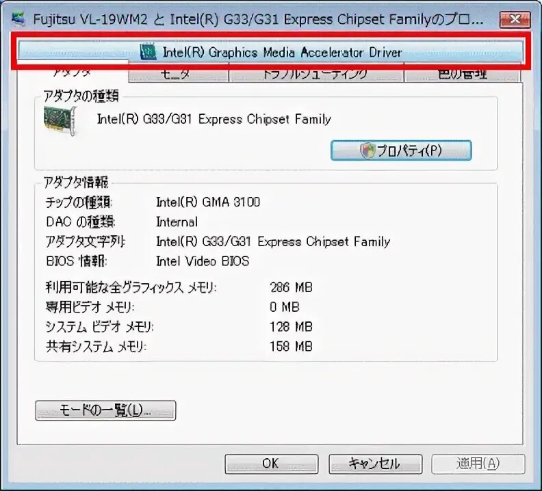
Task: Click the 286 MB total graphics memory value
Action: coord(291,287)
